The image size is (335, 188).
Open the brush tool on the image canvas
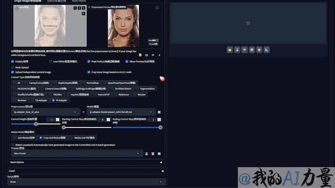click(x=84, y=14)
